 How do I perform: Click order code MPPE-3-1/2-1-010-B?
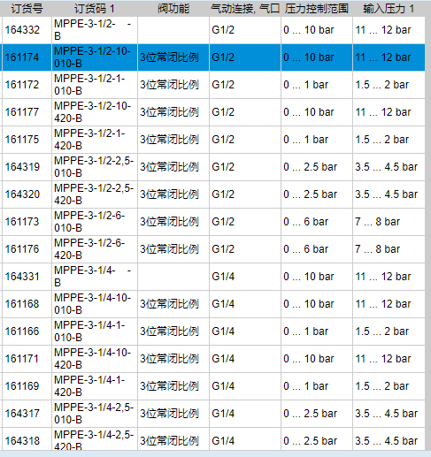click(89, 85)
